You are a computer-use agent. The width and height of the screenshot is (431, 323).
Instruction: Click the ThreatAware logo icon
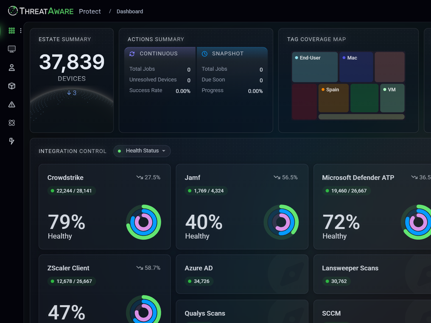[x=13, y=11]
